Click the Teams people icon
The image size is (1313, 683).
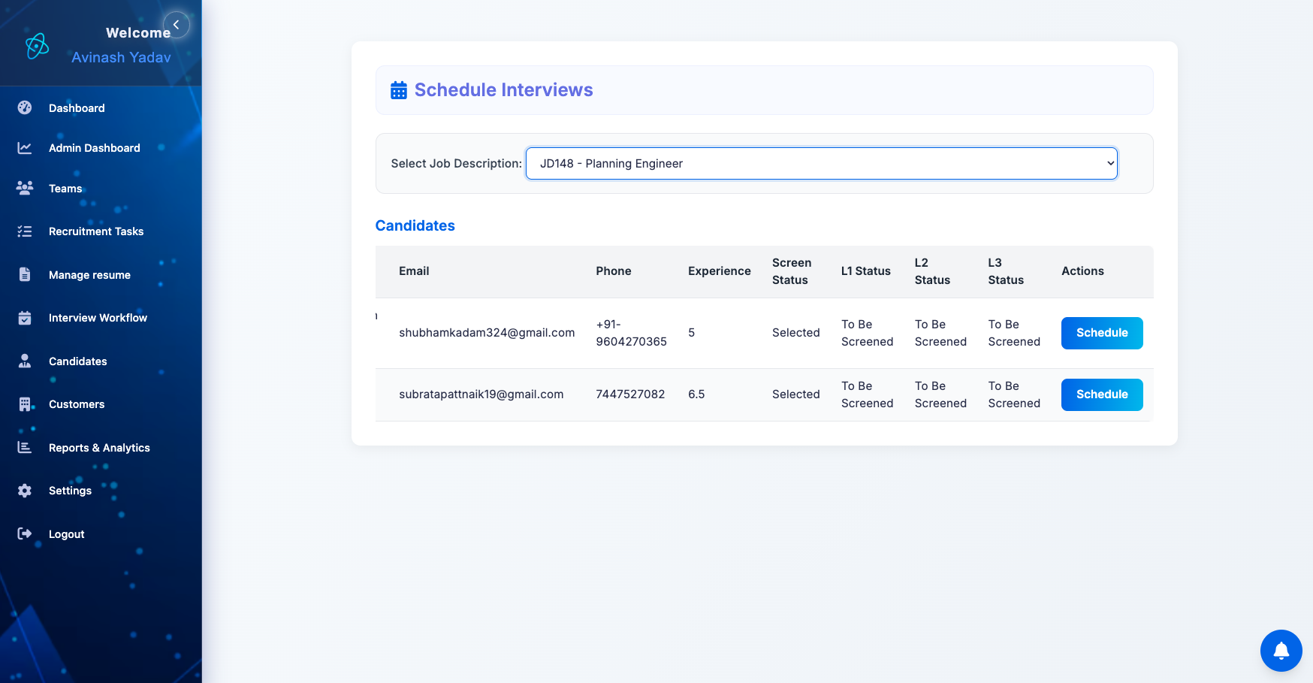coord(25,188)
